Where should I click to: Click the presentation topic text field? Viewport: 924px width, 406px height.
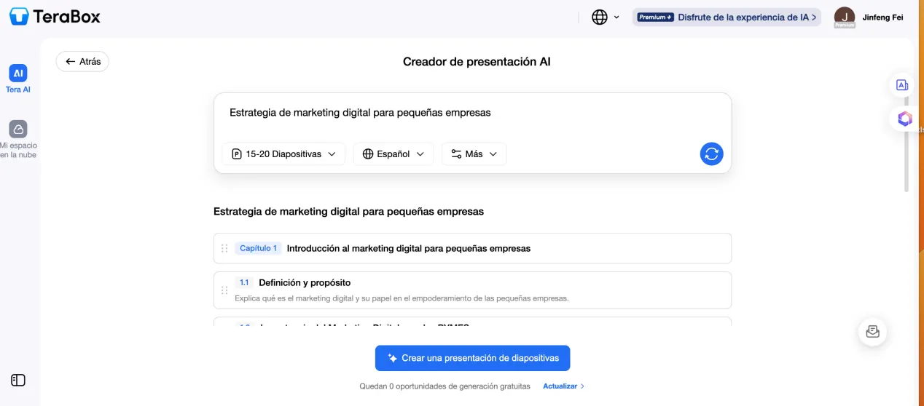pos(472,113)
